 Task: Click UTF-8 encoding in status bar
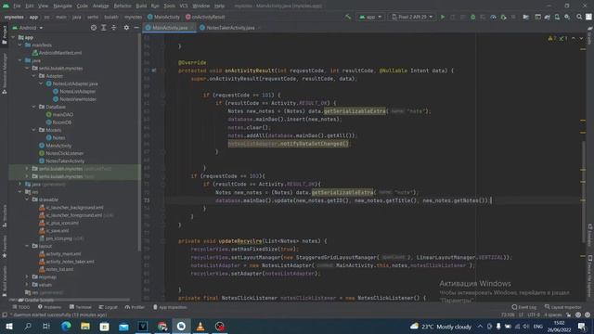click(x=534, y=315)
